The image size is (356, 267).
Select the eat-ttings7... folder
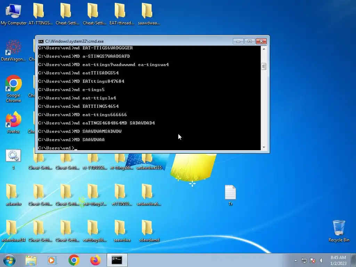pos(95,195)
